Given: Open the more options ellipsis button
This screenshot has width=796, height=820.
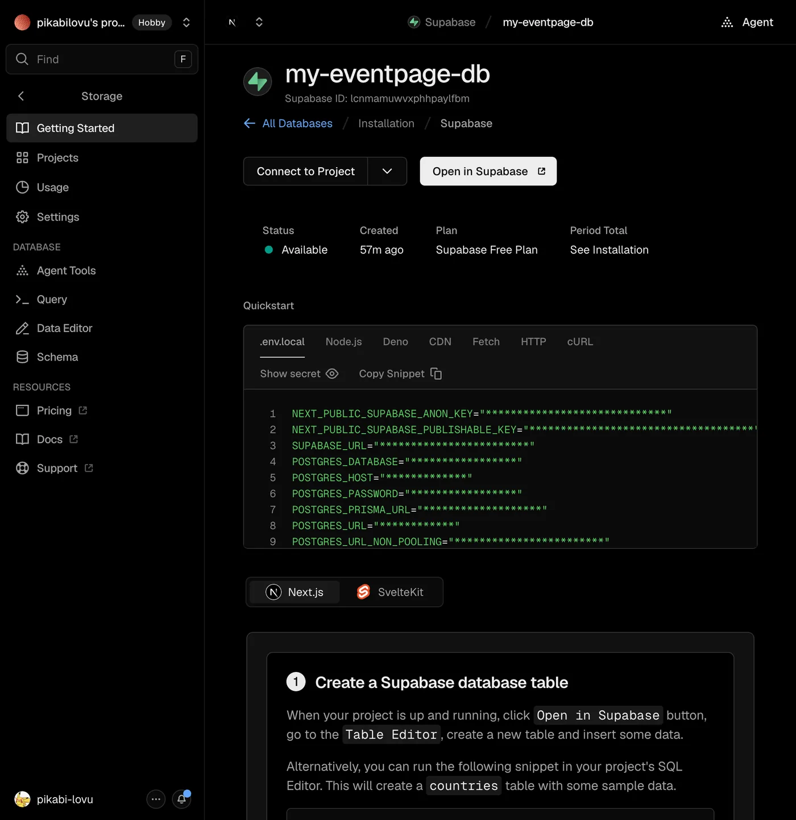Looking at the screenshot, I should tap(156, 799).
